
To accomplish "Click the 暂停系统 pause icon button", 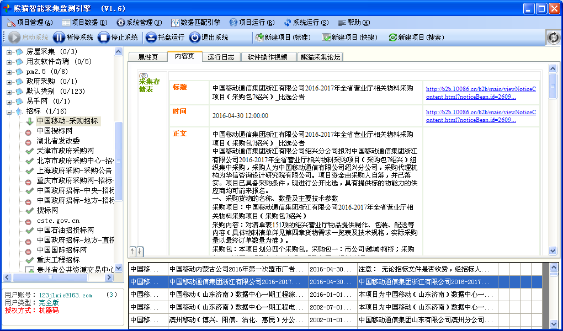I will point(59,38).
